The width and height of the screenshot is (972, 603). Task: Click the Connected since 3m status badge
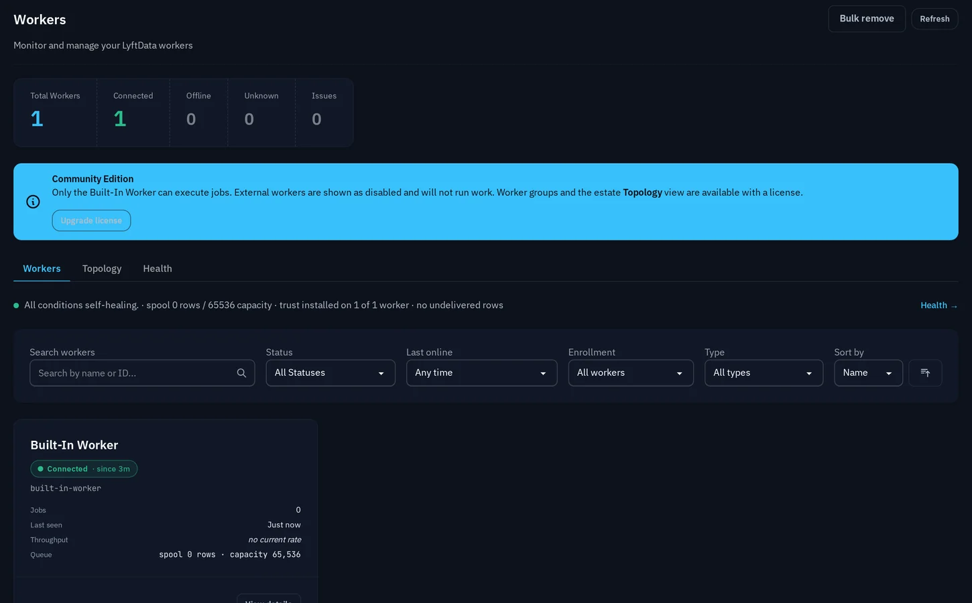coord(84,469)
